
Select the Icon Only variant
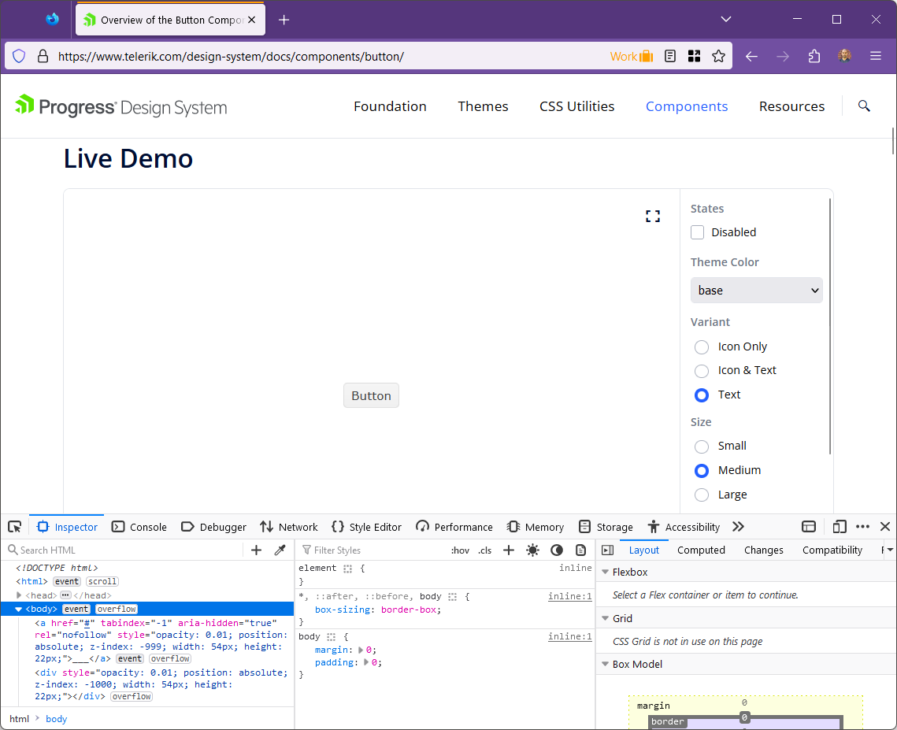point(702,347)
